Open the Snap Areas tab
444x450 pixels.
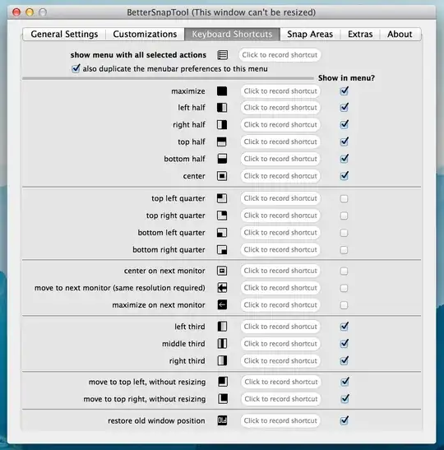pyautogui.click(x=310, y=35)
